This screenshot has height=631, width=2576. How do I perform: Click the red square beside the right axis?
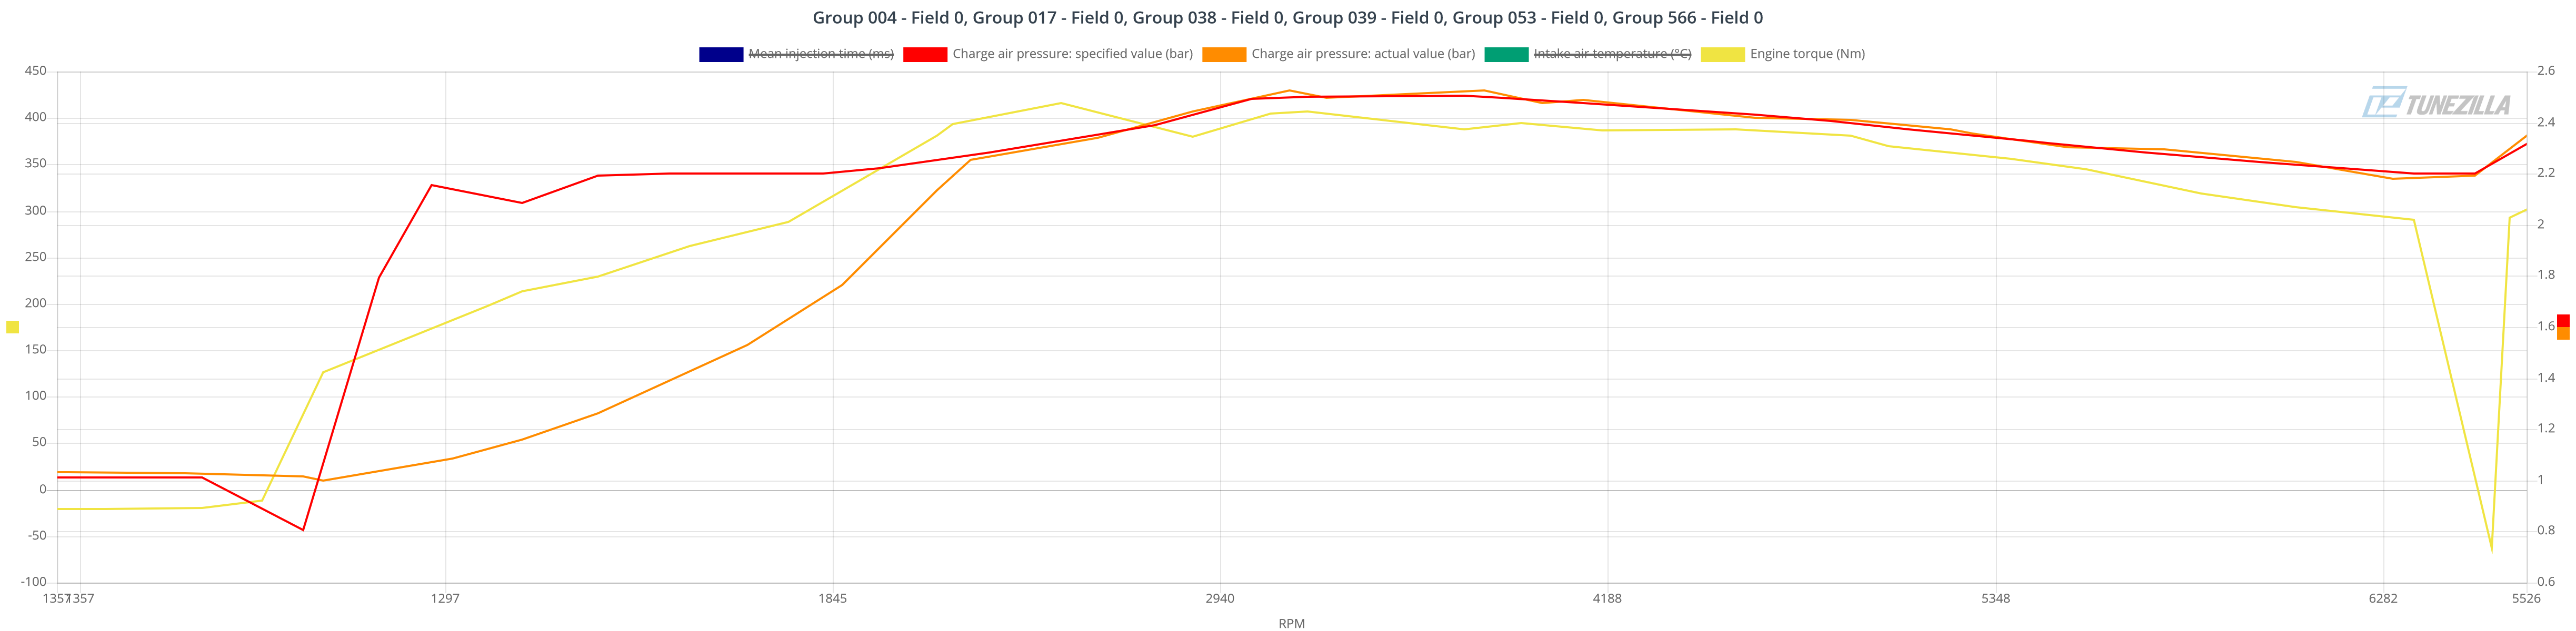pyautogui.click(x=2563, y=320)
